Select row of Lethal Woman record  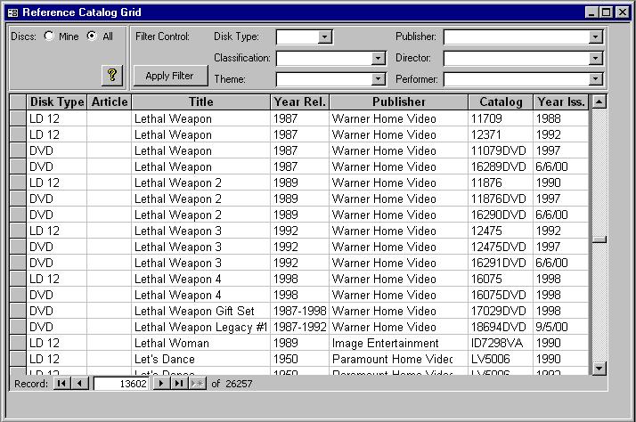click(x=18, y=343)
